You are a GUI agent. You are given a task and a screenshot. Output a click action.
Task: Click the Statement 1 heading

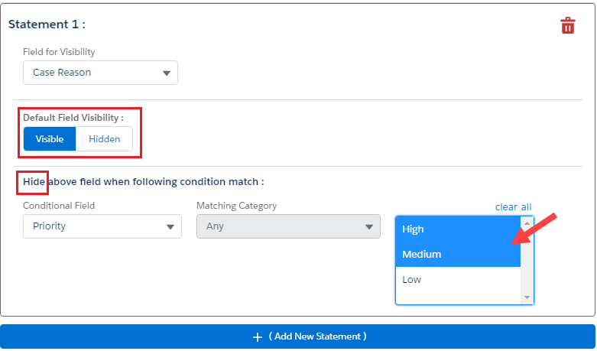pos(47,24)
